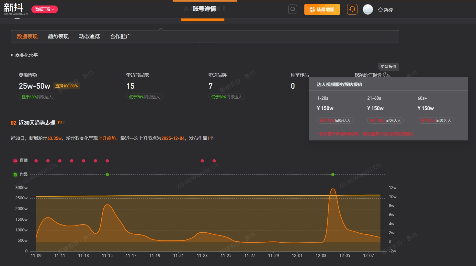The image size is (476, 266).
Task: Click the 作品 legend icon beside the chart
Action: point(15,174)
